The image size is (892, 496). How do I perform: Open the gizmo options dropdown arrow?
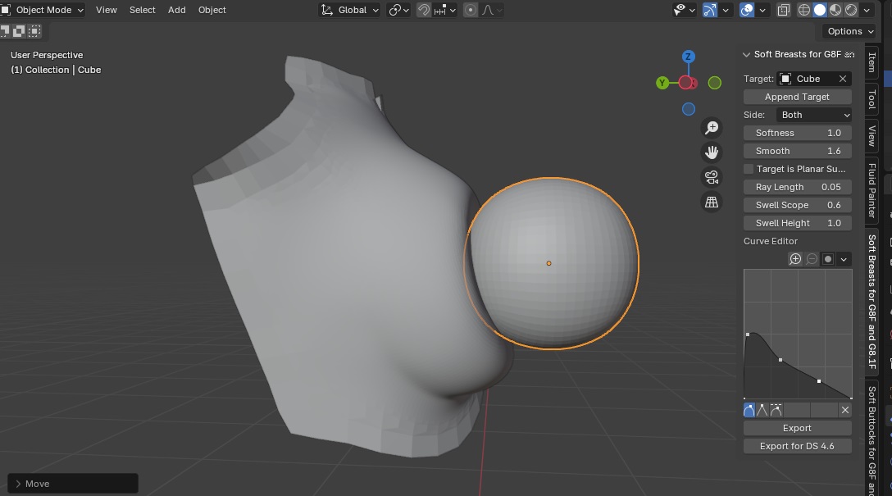pyautogui.click(x=726, y=10)
